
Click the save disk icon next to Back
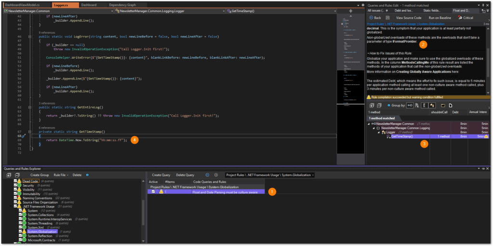click(x=388, y=18)
